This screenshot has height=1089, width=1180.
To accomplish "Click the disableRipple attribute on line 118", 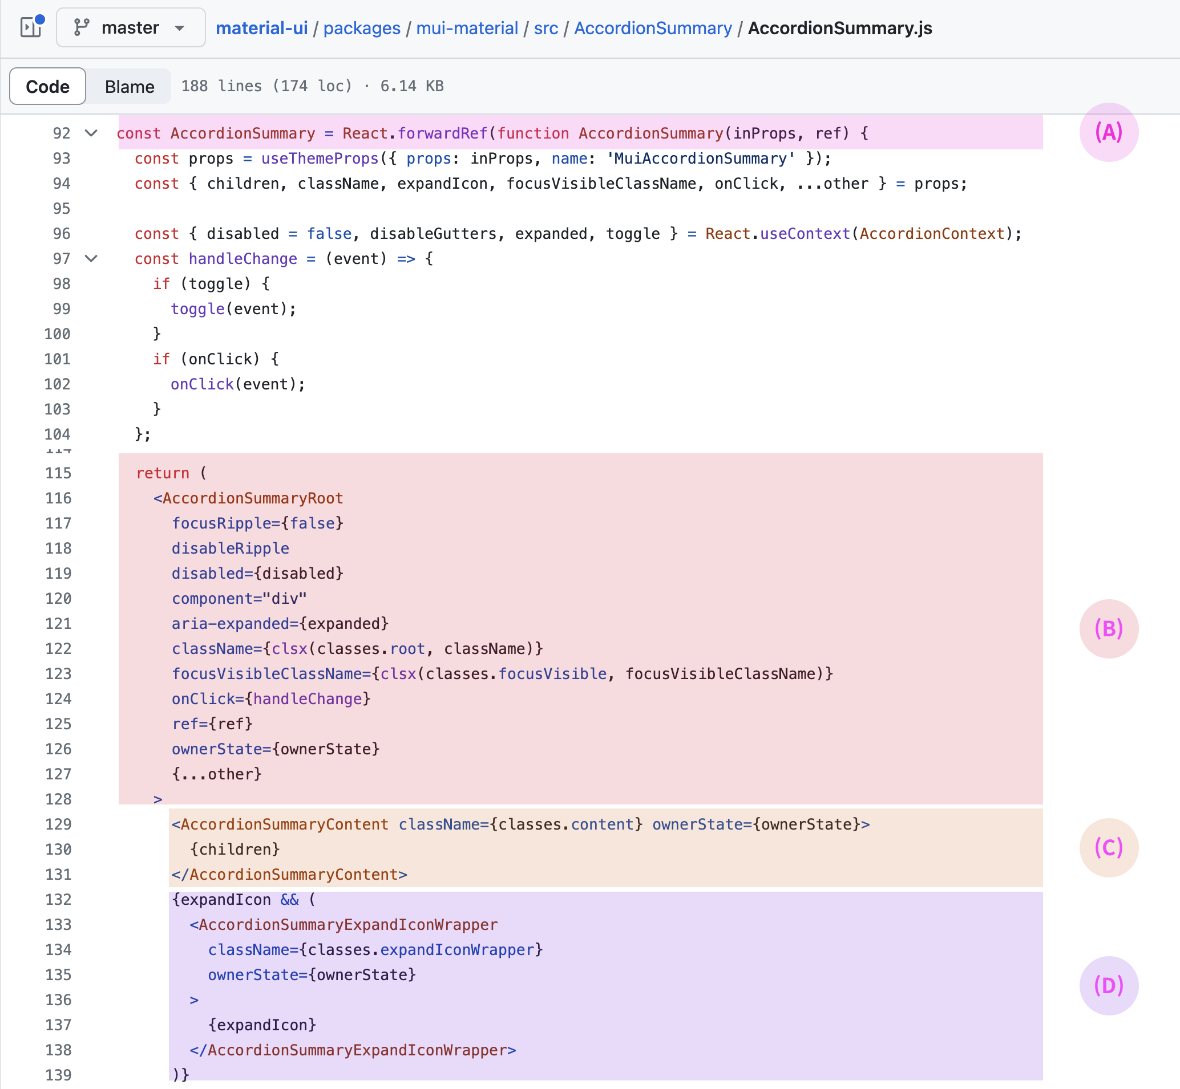I will [x=231, y=548].
